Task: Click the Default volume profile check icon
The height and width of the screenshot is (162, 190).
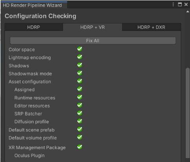Action: point(80,137)
